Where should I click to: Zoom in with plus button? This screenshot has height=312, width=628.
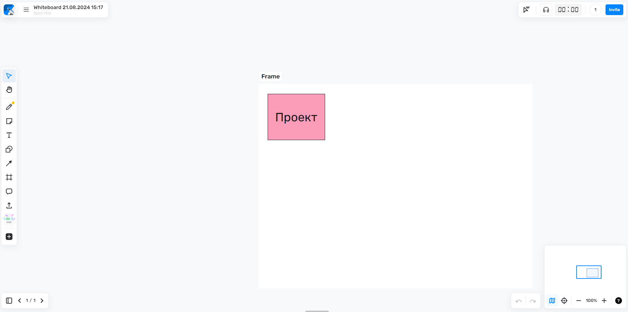pyautogui.click(x=604, y=301)
